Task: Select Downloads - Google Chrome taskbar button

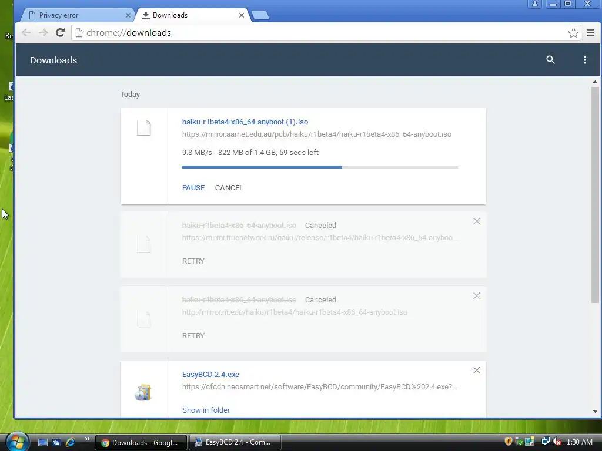Action: pyautogui.click(x=141, y=442)
